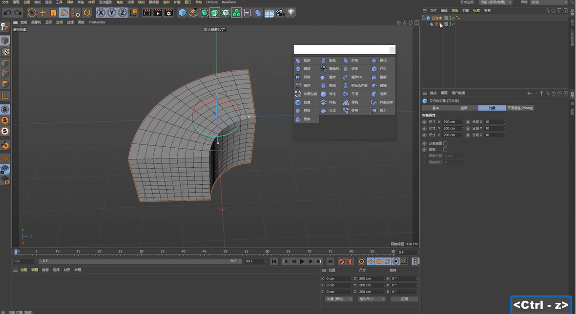Screen dimensions: 576x314
Task: Open the RealFlow menu
Action: click(229, 2)
